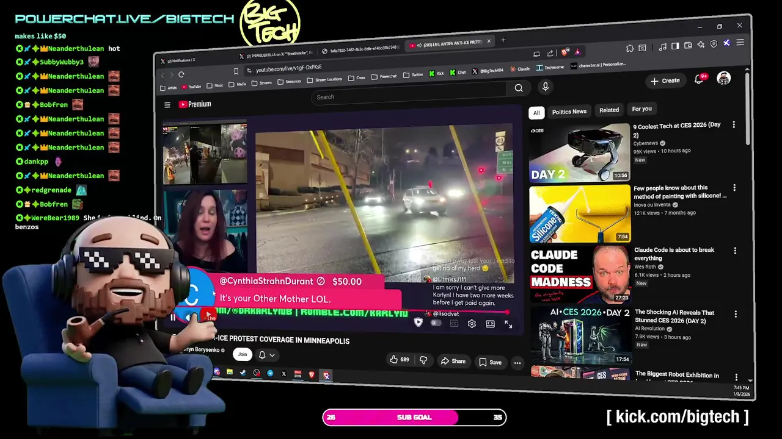Open the @BigTech404 bookmark
The width and height of the screenshot is (782, 439).
click(x=488, y=71)
